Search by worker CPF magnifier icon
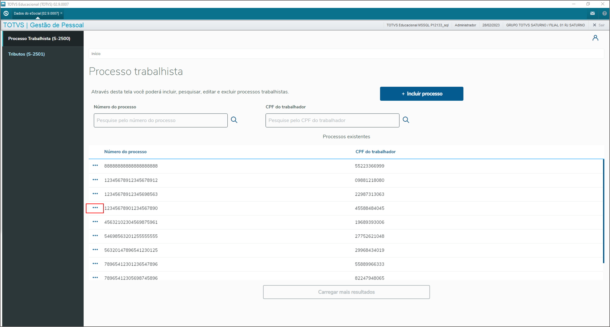Screen dimensions: 610x327 (x=406, y=120)
